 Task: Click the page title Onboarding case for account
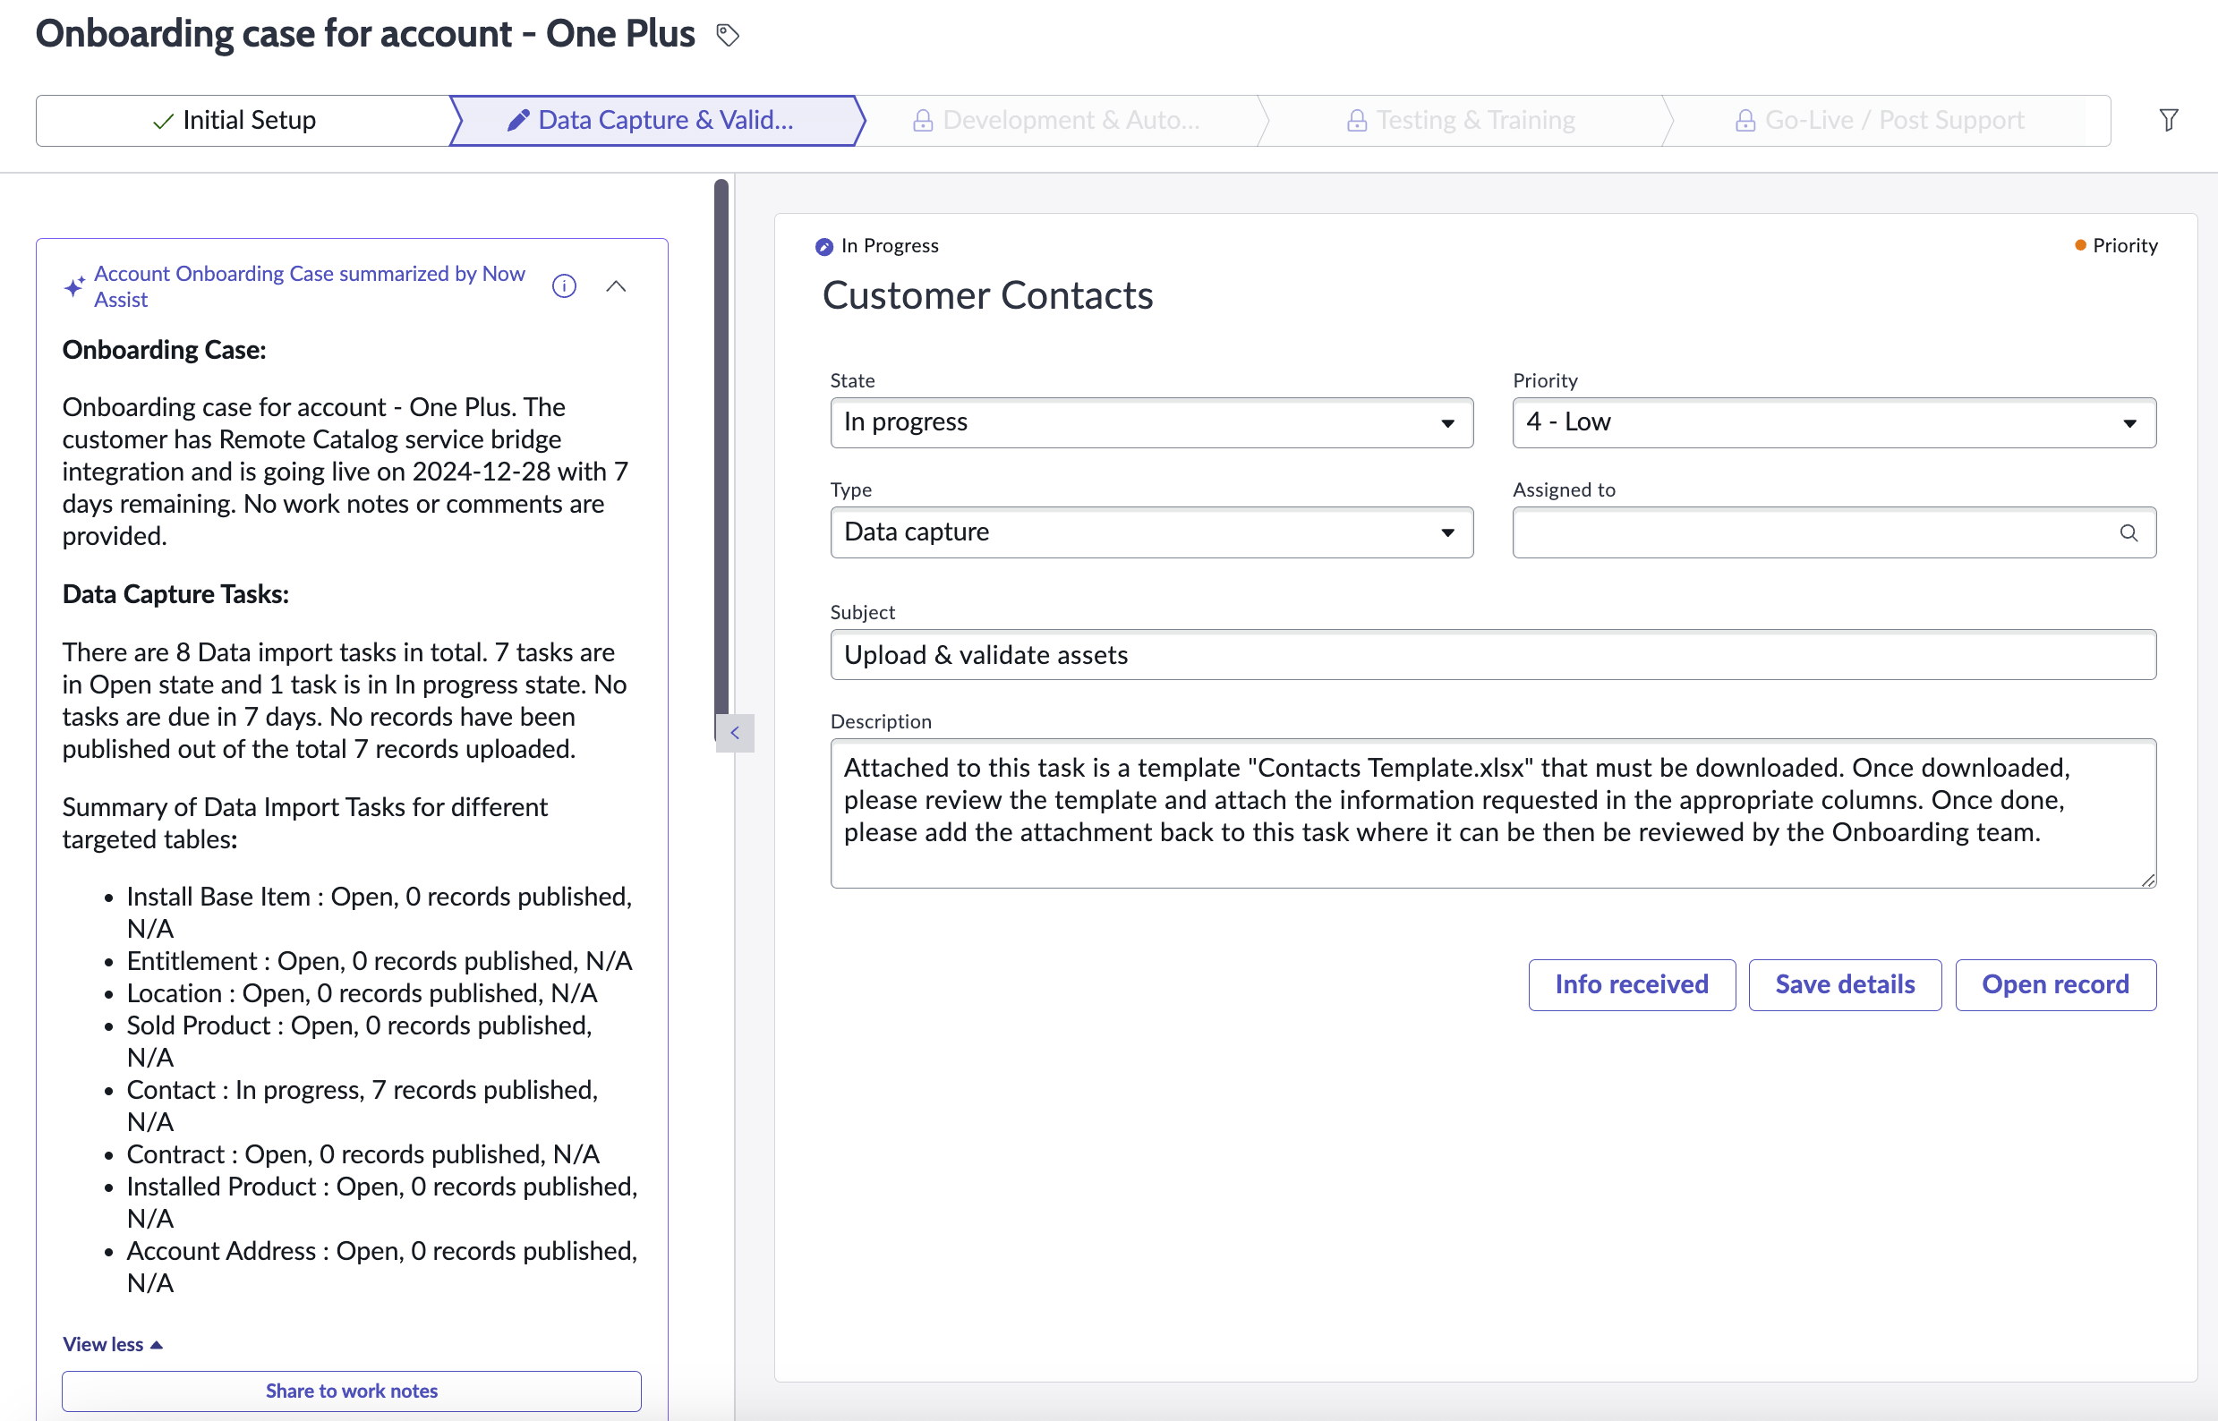click(364, 34)
